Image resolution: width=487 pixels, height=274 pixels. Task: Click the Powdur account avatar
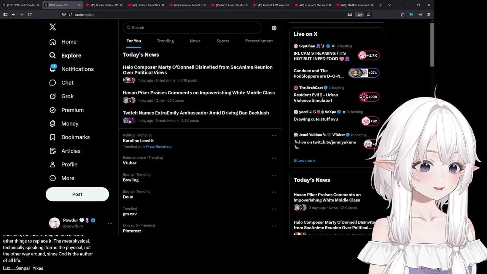click(54, 223)
